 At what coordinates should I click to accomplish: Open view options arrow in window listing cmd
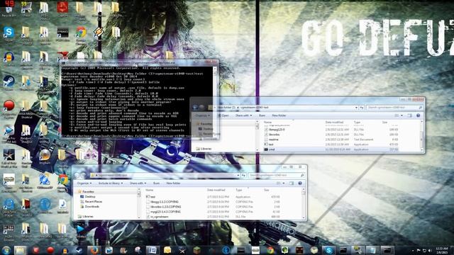[402, 115]
